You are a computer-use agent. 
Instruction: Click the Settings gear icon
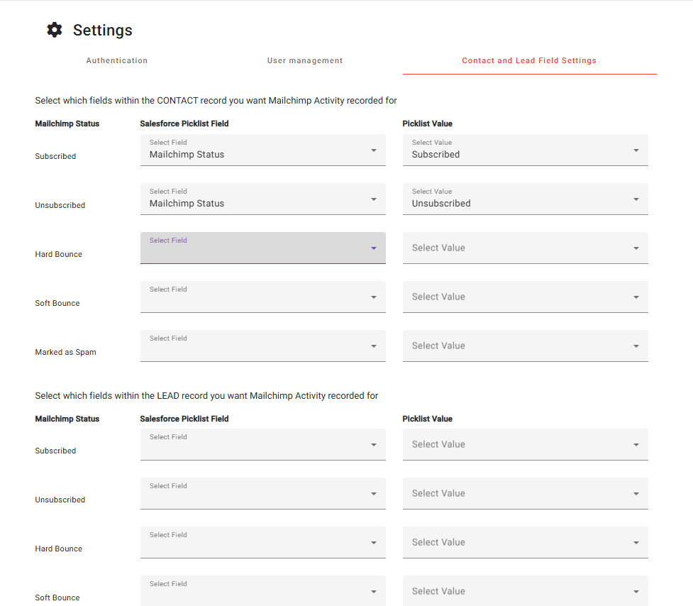point(55,30)
